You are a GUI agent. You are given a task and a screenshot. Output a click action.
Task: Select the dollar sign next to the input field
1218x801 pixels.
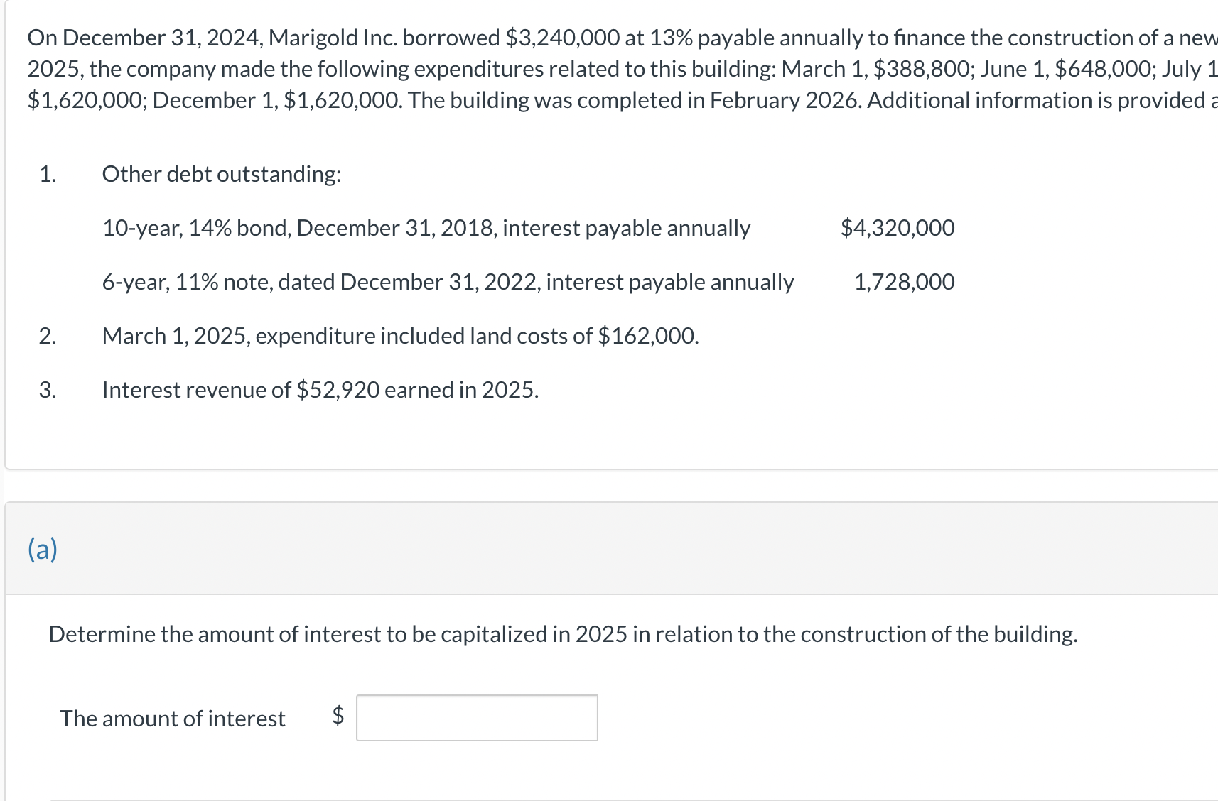(x=337, y=719)
